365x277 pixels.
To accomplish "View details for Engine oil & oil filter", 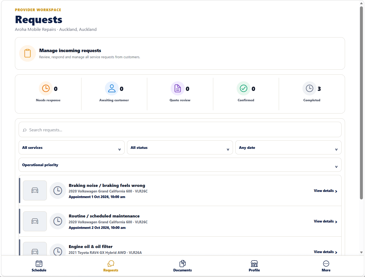I will (x=325, y=252).
